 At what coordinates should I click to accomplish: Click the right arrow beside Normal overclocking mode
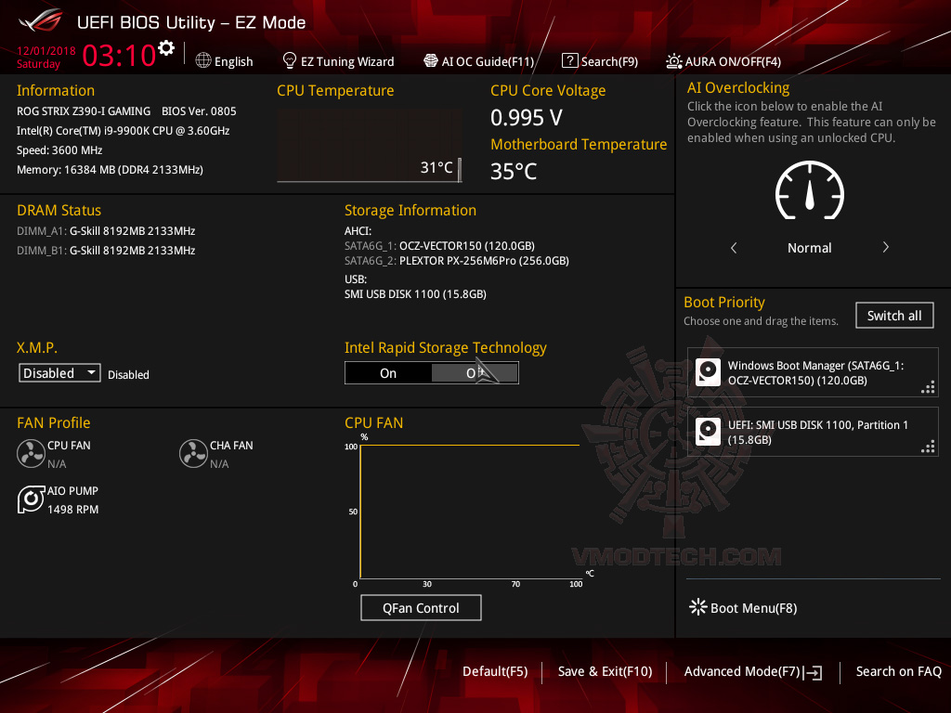885,247
